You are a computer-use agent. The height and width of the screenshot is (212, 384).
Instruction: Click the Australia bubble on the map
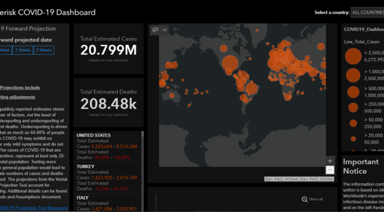click(x=171, y=96)
